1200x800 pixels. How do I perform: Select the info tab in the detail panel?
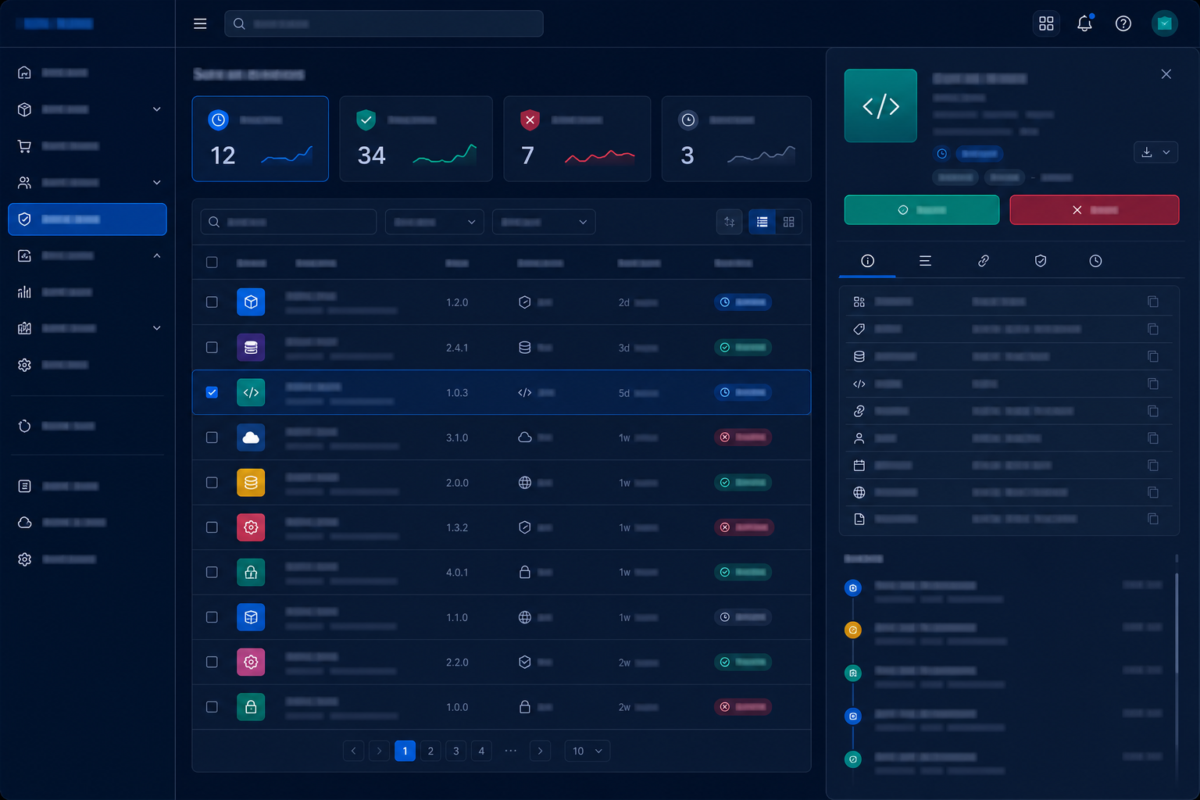click(867, 261)
